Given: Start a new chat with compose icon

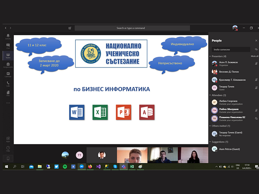Looking at the screenshot, I should (x=70, y=28).
